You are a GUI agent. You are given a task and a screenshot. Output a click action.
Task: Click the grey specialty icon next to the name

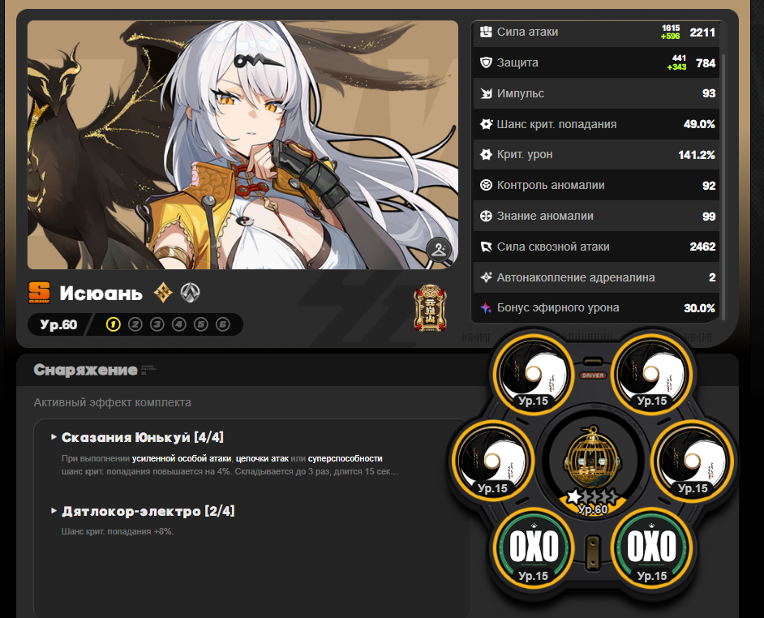pos(190,293)
